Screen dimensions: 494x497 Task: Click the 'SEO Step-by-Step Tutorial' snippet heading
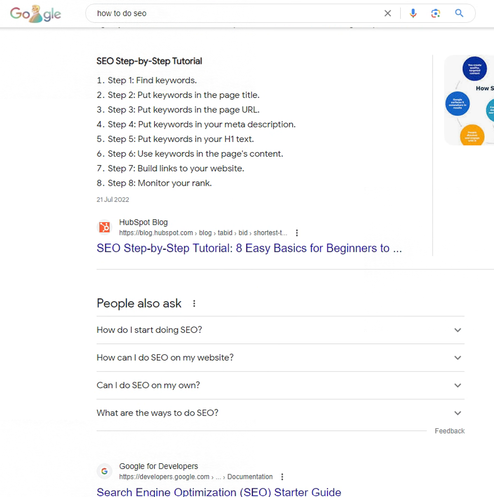pos(149,61)
